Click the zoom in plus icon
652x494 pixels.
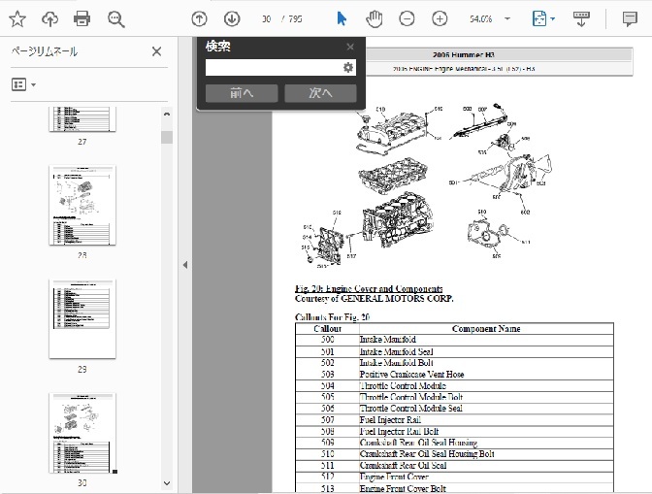point(440,18)
